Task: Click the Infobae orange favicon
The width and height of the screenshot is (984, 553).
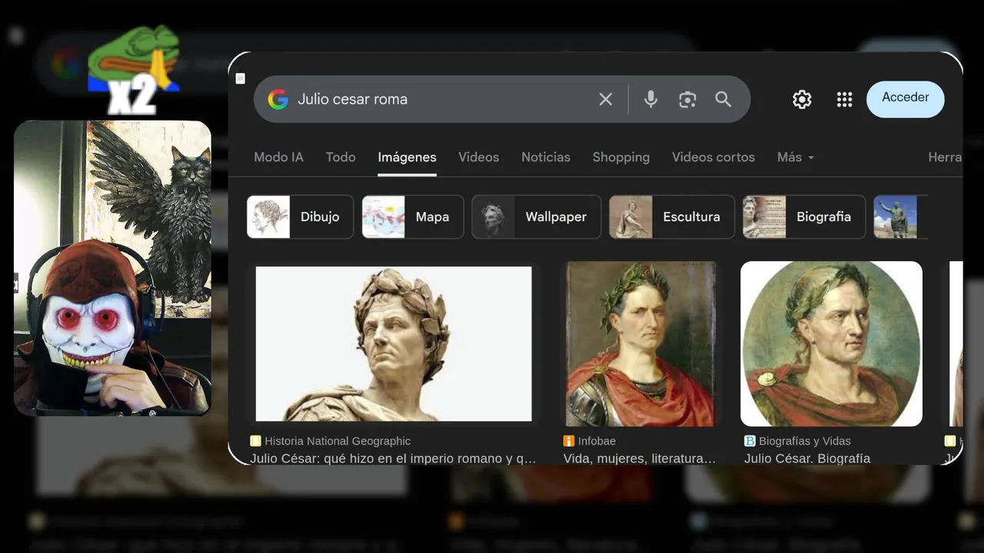Action: click(x=569, y=441)
